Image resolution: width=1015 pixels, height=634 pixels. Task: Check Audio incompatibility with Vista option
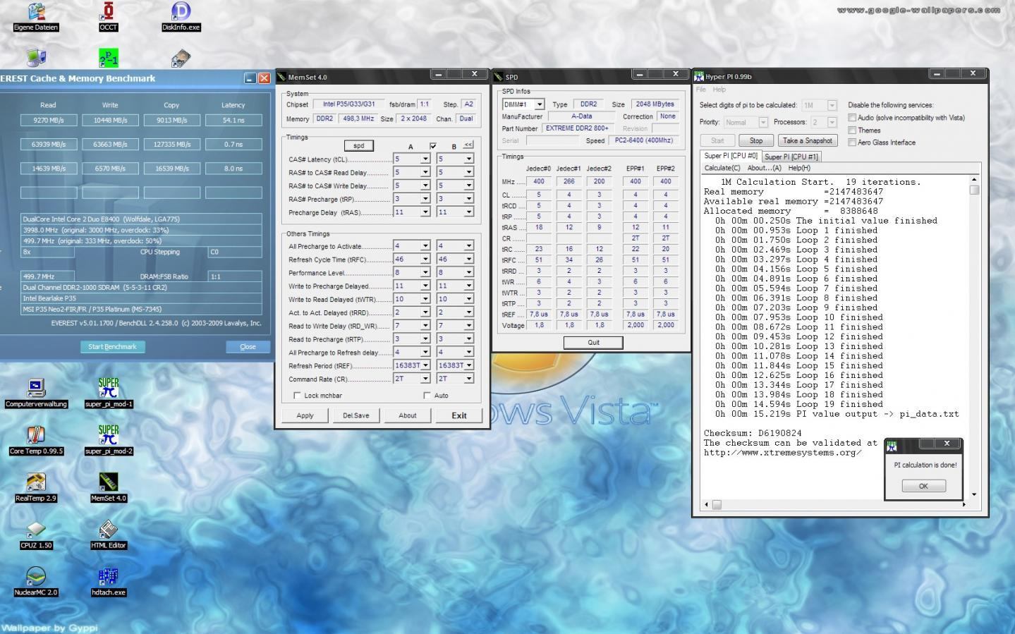(x=852, y=118)
